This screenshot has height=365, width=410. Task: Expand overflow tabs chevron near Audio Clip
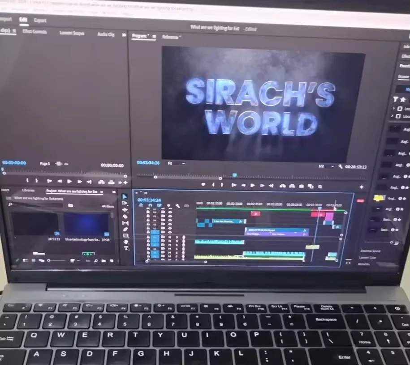click(124, 35)
